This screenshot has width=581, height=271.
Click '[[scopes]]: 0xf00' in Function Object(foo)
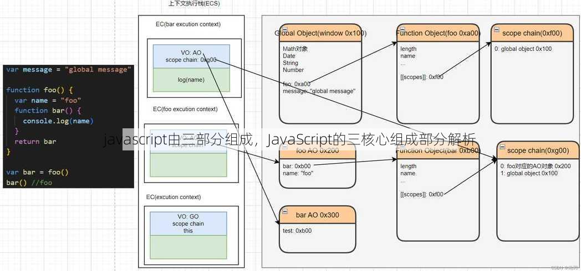[x=422, y=77]
